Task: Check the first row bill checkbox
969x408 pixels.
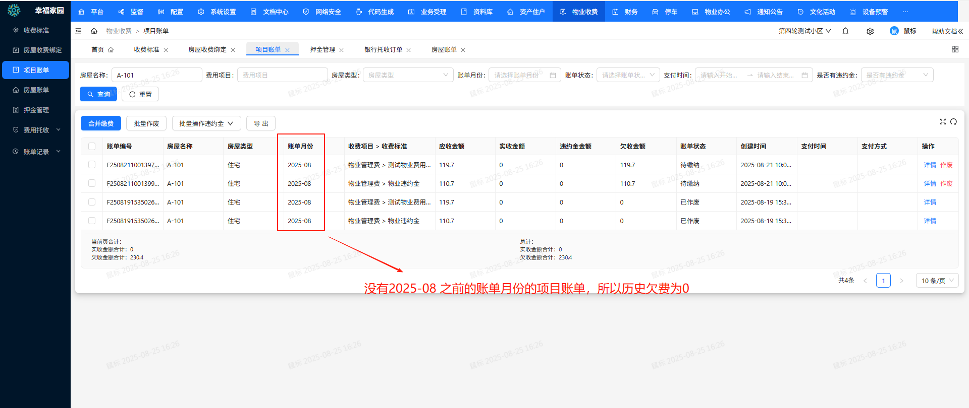Action: coord(92,165)
